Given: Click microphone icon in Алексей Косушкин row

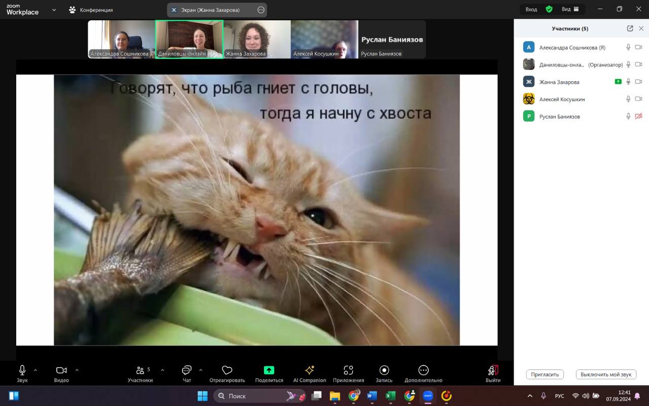Looking at the screenshot, I should click(x=628, y=99).
